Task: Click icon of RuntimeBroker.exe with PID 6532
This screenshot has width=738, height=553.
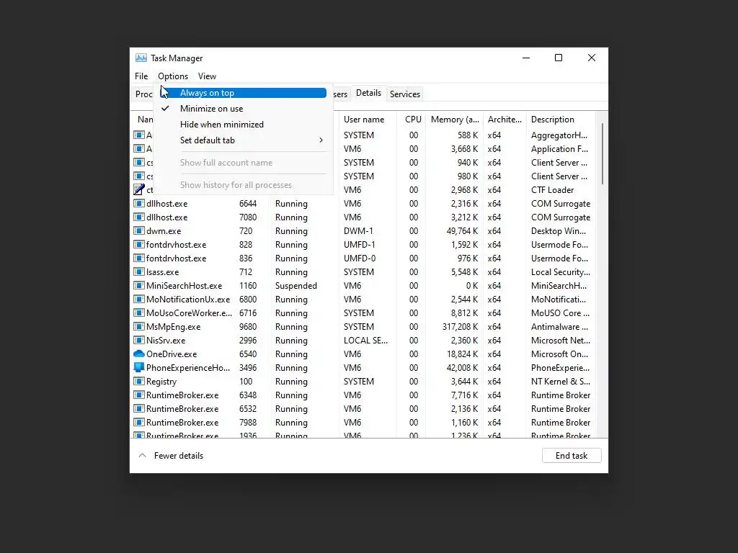Action: [x=139, y=409]
